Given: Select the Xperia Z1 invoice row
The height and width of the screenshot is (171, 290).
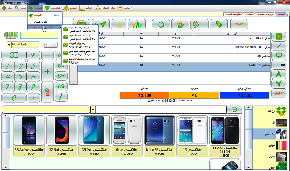Looking at the screenshot, I should click(x=174, y=40).
